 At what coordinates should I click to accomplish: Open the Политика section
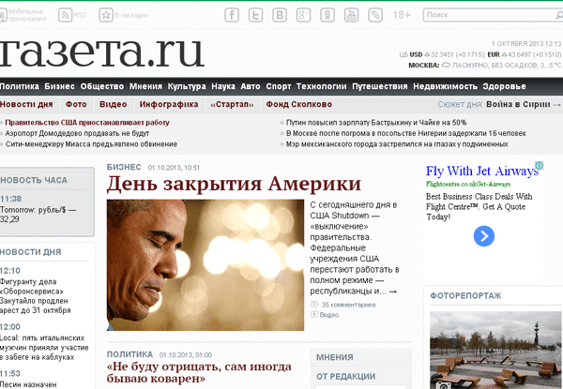[20, 86]
